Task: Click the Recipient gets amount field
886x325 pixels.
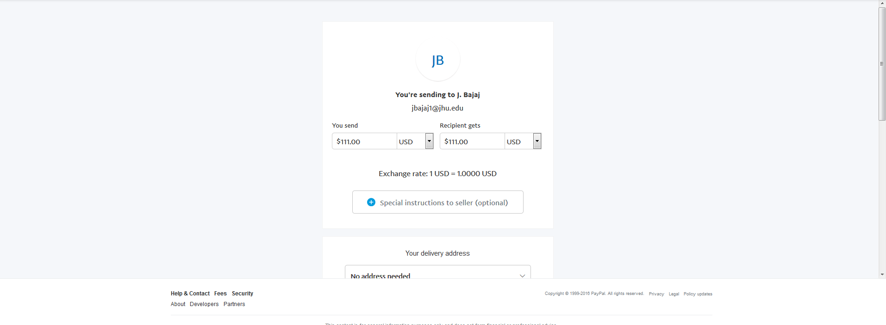Action: coord(472,141)
